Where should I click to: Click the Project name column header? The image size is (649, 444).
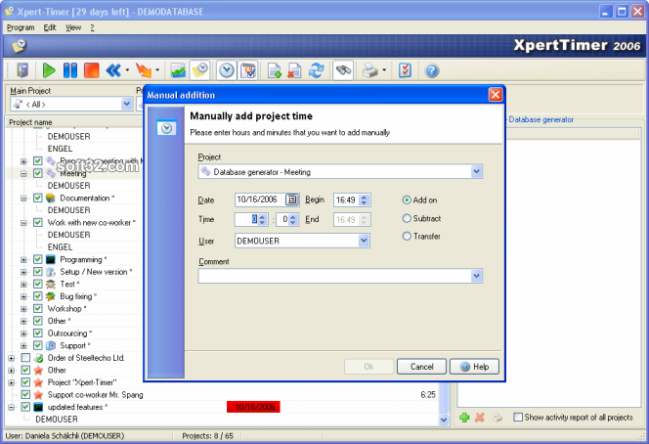pyautogui.click(x=73, y=122)
